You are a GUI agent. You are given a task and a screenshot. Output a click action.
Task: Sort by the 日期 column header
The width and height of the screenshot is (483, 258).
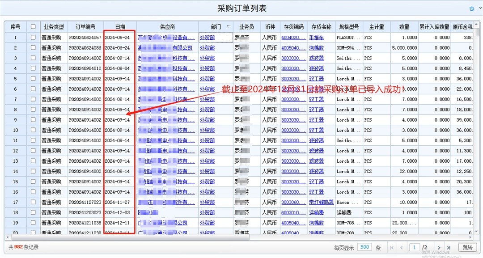point(120,27)
